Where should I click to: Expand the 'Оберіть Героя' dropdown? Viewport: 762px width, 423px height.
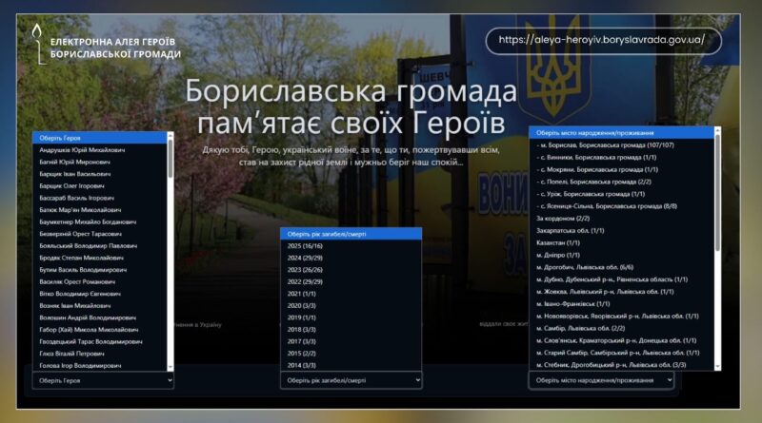coord(103,379)
